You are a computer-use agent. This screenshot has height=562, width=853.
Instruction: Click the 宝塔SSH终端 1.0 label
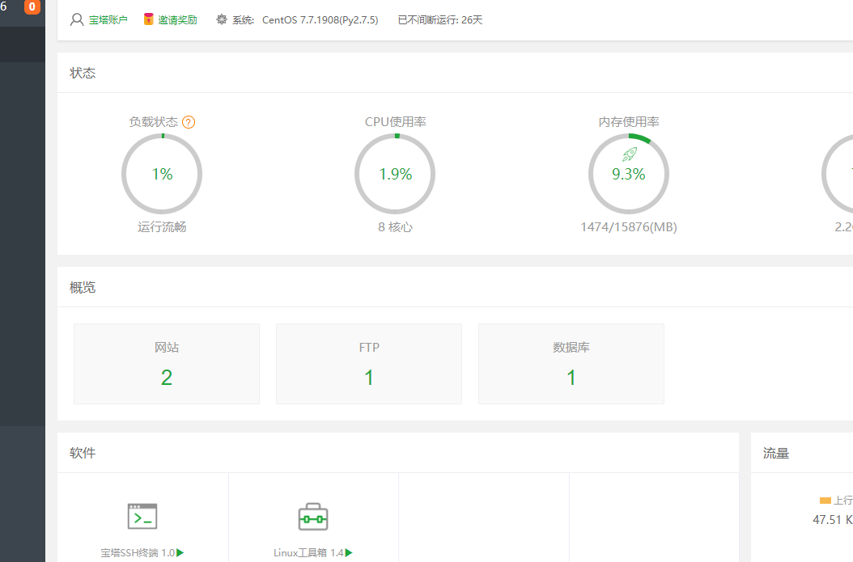click(x=138, y=553)
